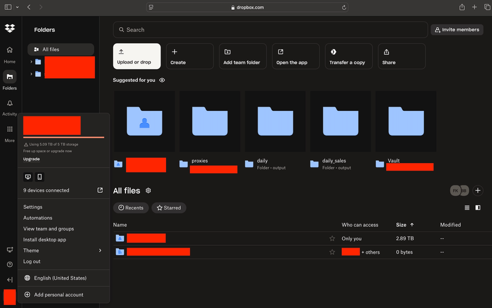Open the All files settings gear
Screen dimensions: 492x308
tap(148, 191)
